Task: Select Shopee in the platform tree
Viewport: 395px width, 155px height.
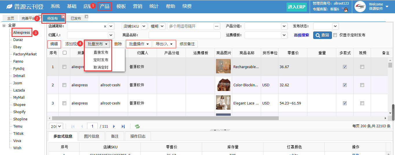Action: pyautogui.click(x=19, y=104)
